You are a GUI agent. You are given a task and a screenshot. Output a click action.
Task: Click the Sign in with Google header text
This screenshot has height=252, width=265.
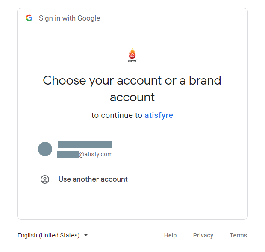70,18
